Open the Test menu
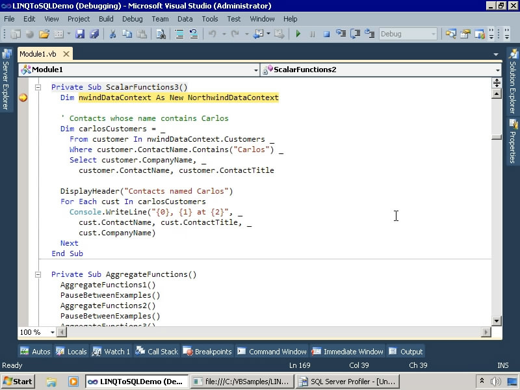Screen dimensions: 520x390 pos(234,19)
